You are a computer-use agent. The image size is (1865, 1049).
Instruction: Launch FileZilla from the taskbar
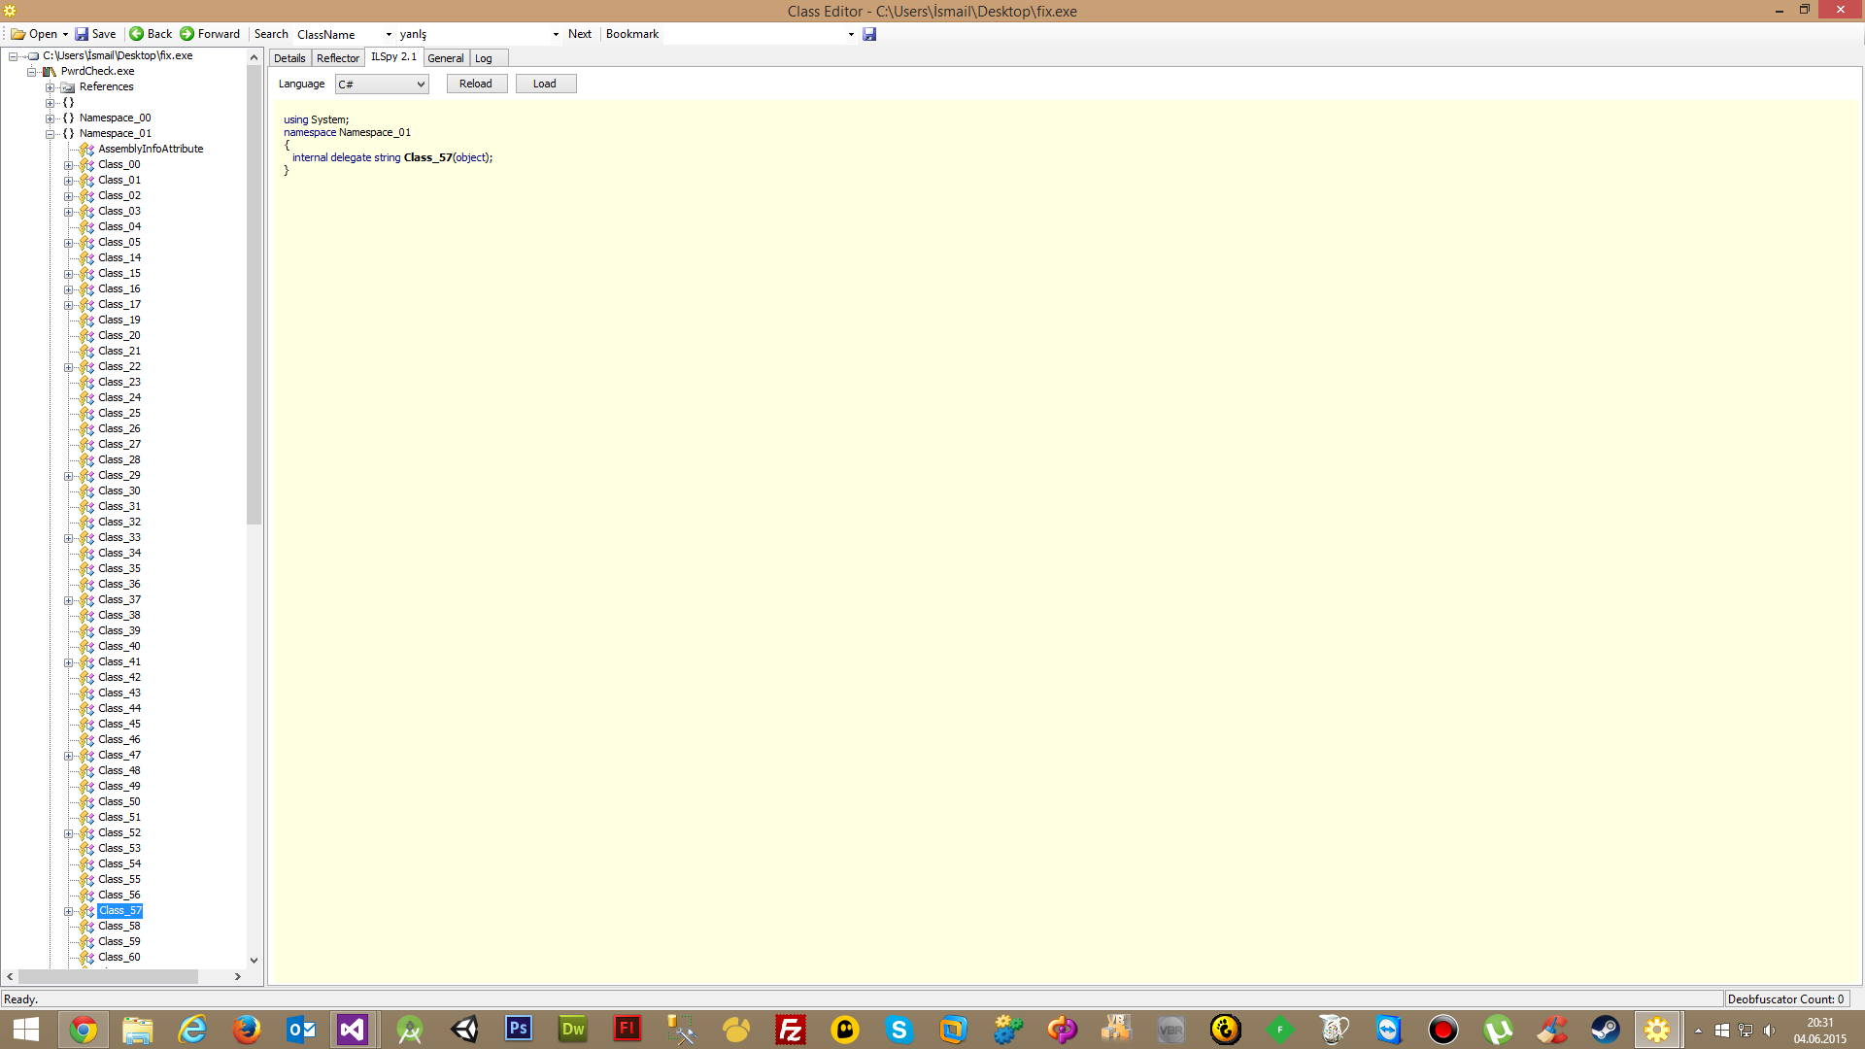[x=791, y=1030]
